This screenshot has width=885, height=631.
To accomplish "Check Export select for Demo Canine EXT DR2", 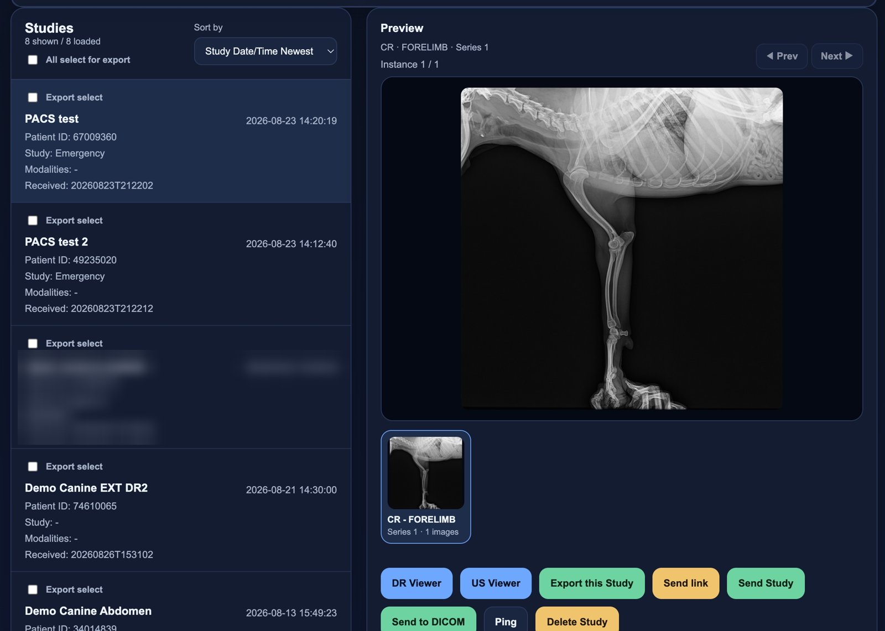I will (33, 467).
